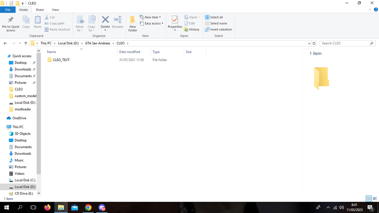Select the CLEO_TEXT folder
Image resolution: width=379 pixels, height=213 pixels.
61,60
